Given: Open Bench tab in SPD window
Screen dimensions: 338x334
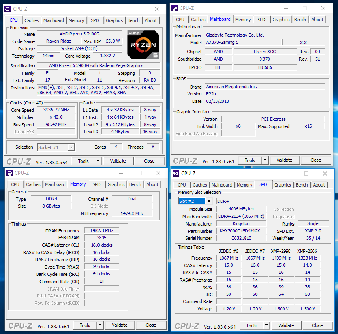Looking at the screenshot, I should pyautogui.click(x=301, y=185).
